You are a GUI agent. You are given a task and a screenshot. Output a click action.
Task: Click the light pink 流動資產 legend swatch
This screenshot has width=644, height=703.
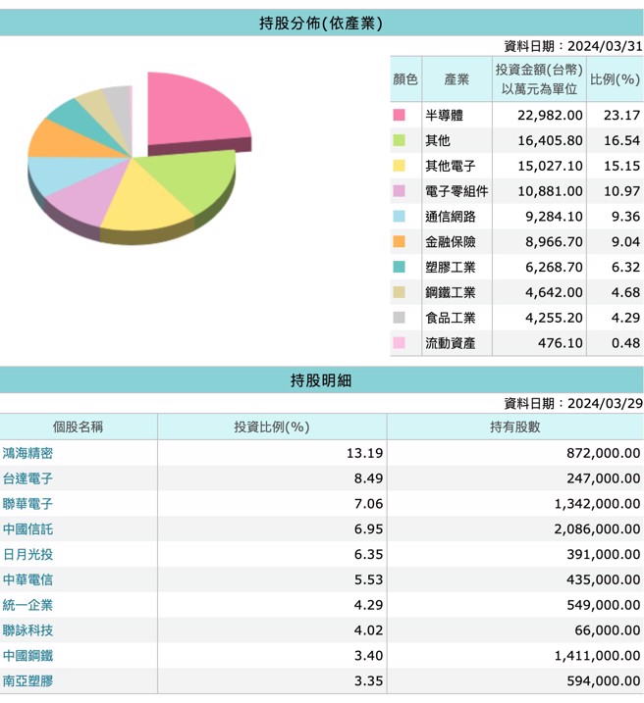[x=399, y=343]
